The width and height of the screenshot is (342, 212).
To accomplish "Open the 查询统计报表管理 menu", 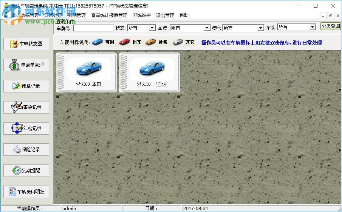I will coord(109,15).
